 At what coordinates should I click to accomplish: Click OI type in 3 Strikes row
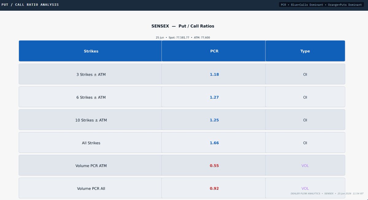pyautogui.click(x=305, y=74)
